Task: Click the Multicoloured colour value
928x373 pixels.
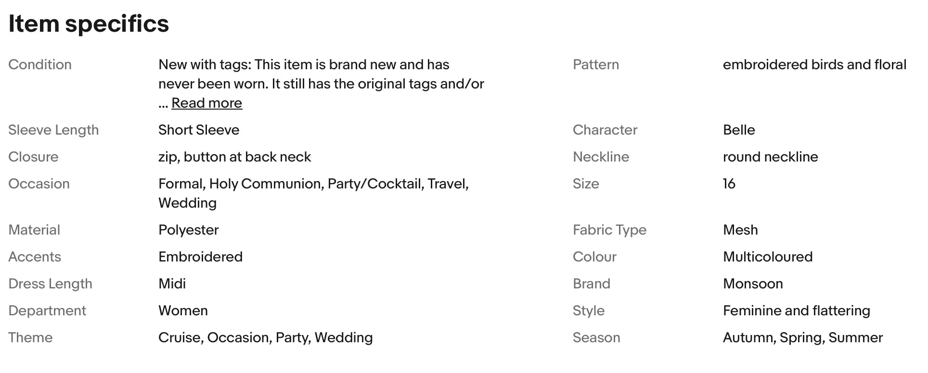Action: coord(768,257)
